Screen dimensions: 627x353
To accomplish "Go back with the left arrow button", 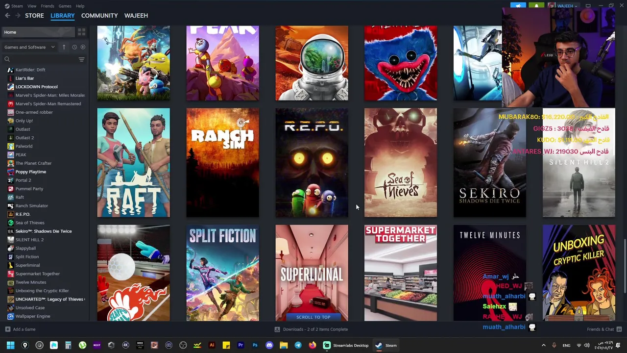I will (7, 16).
